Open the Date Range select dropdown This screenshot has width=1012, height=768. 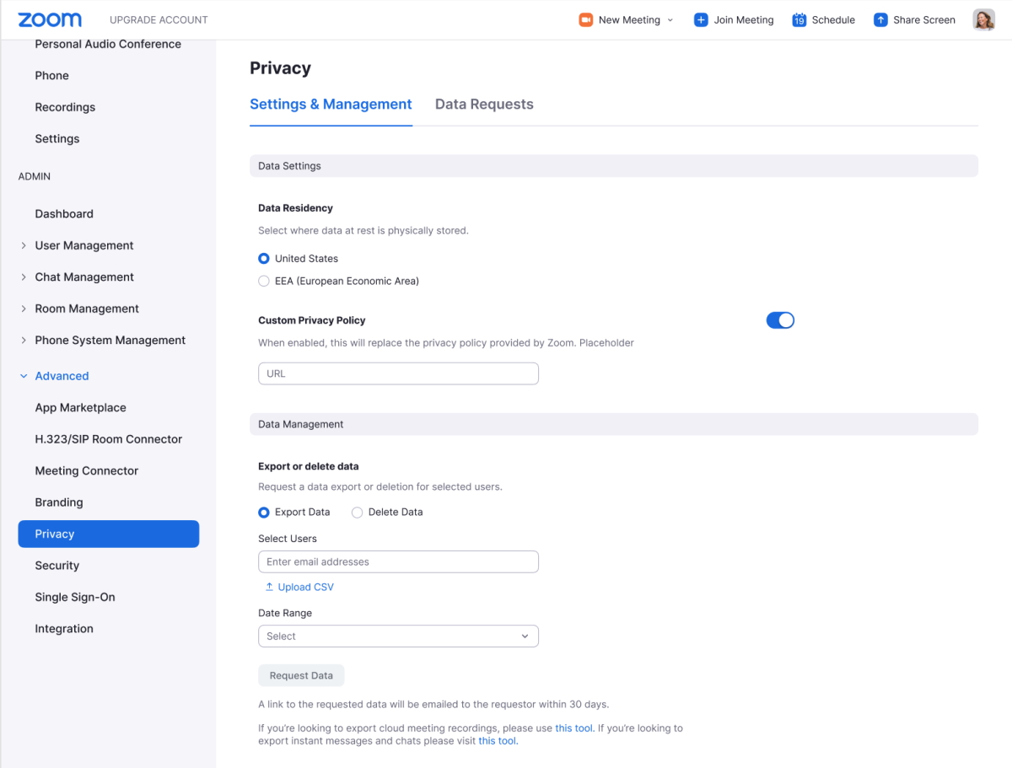(398, 636)
